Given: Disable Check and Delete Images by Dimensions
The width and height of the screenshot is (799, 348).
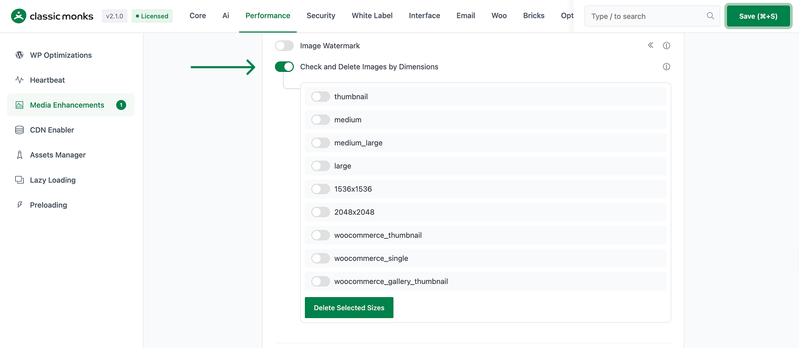Looking at the screenshot, I should tap(284, 67).
